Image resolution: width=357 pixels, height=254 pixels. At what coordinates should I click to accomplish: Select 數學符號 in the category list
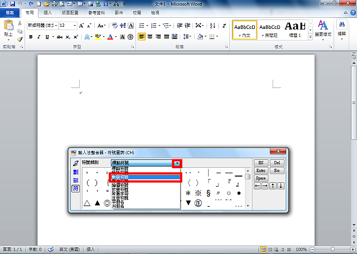[146, 177]
